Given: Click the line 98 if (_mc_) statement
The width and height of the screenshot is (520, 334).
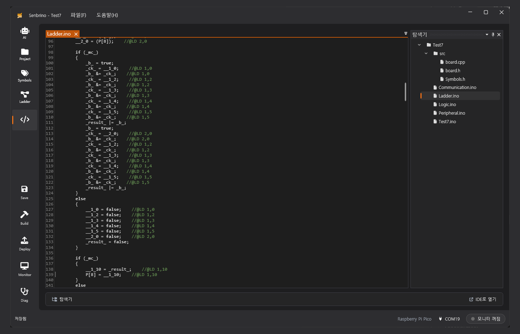Looking at the screenshot, I should [x=87, y=52].
